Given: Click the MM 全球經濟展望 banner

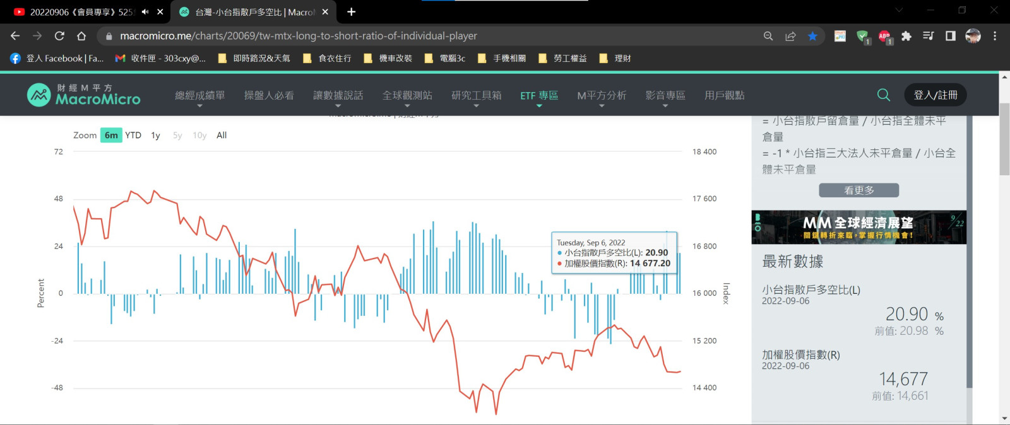Looking at the screenshot, I should 858,227.
